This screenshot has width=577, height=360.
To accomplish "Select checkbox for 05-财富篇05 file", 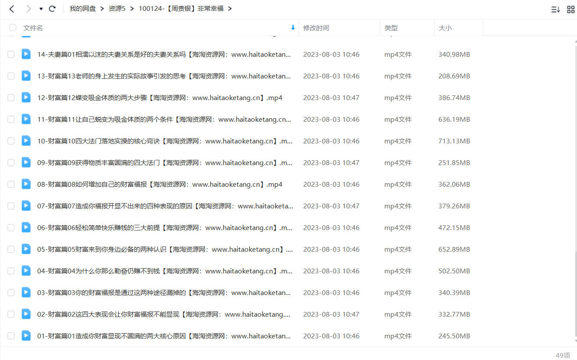I will click(11, 249).
